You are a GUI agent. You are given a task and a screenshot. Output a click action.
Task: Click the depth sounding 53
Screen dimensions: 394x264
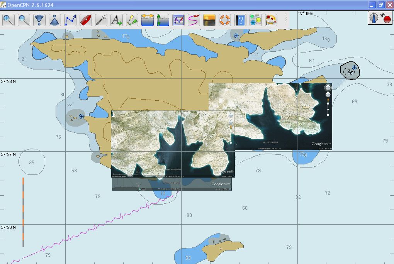click(74, 171)
